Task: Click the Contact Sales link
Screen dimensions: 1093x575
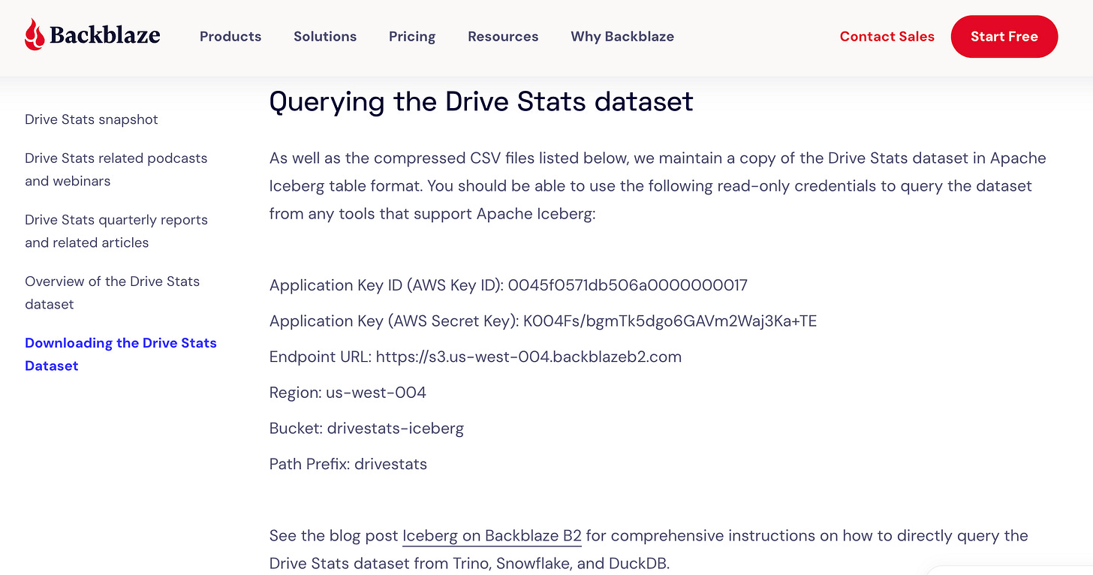Action: (887, 36)
